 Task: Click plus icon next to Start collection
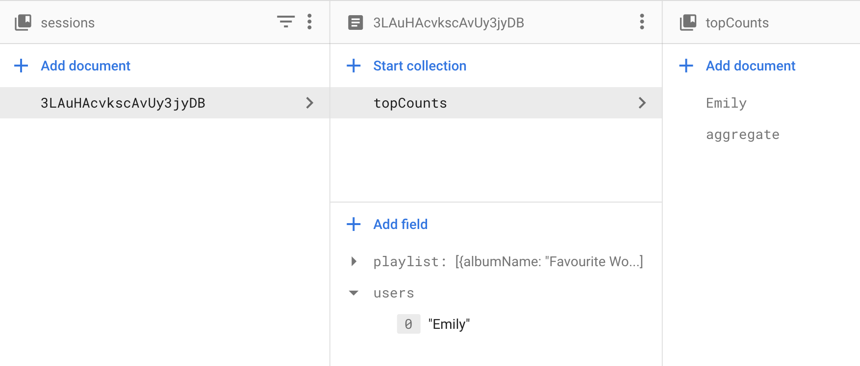coord(354,66)
